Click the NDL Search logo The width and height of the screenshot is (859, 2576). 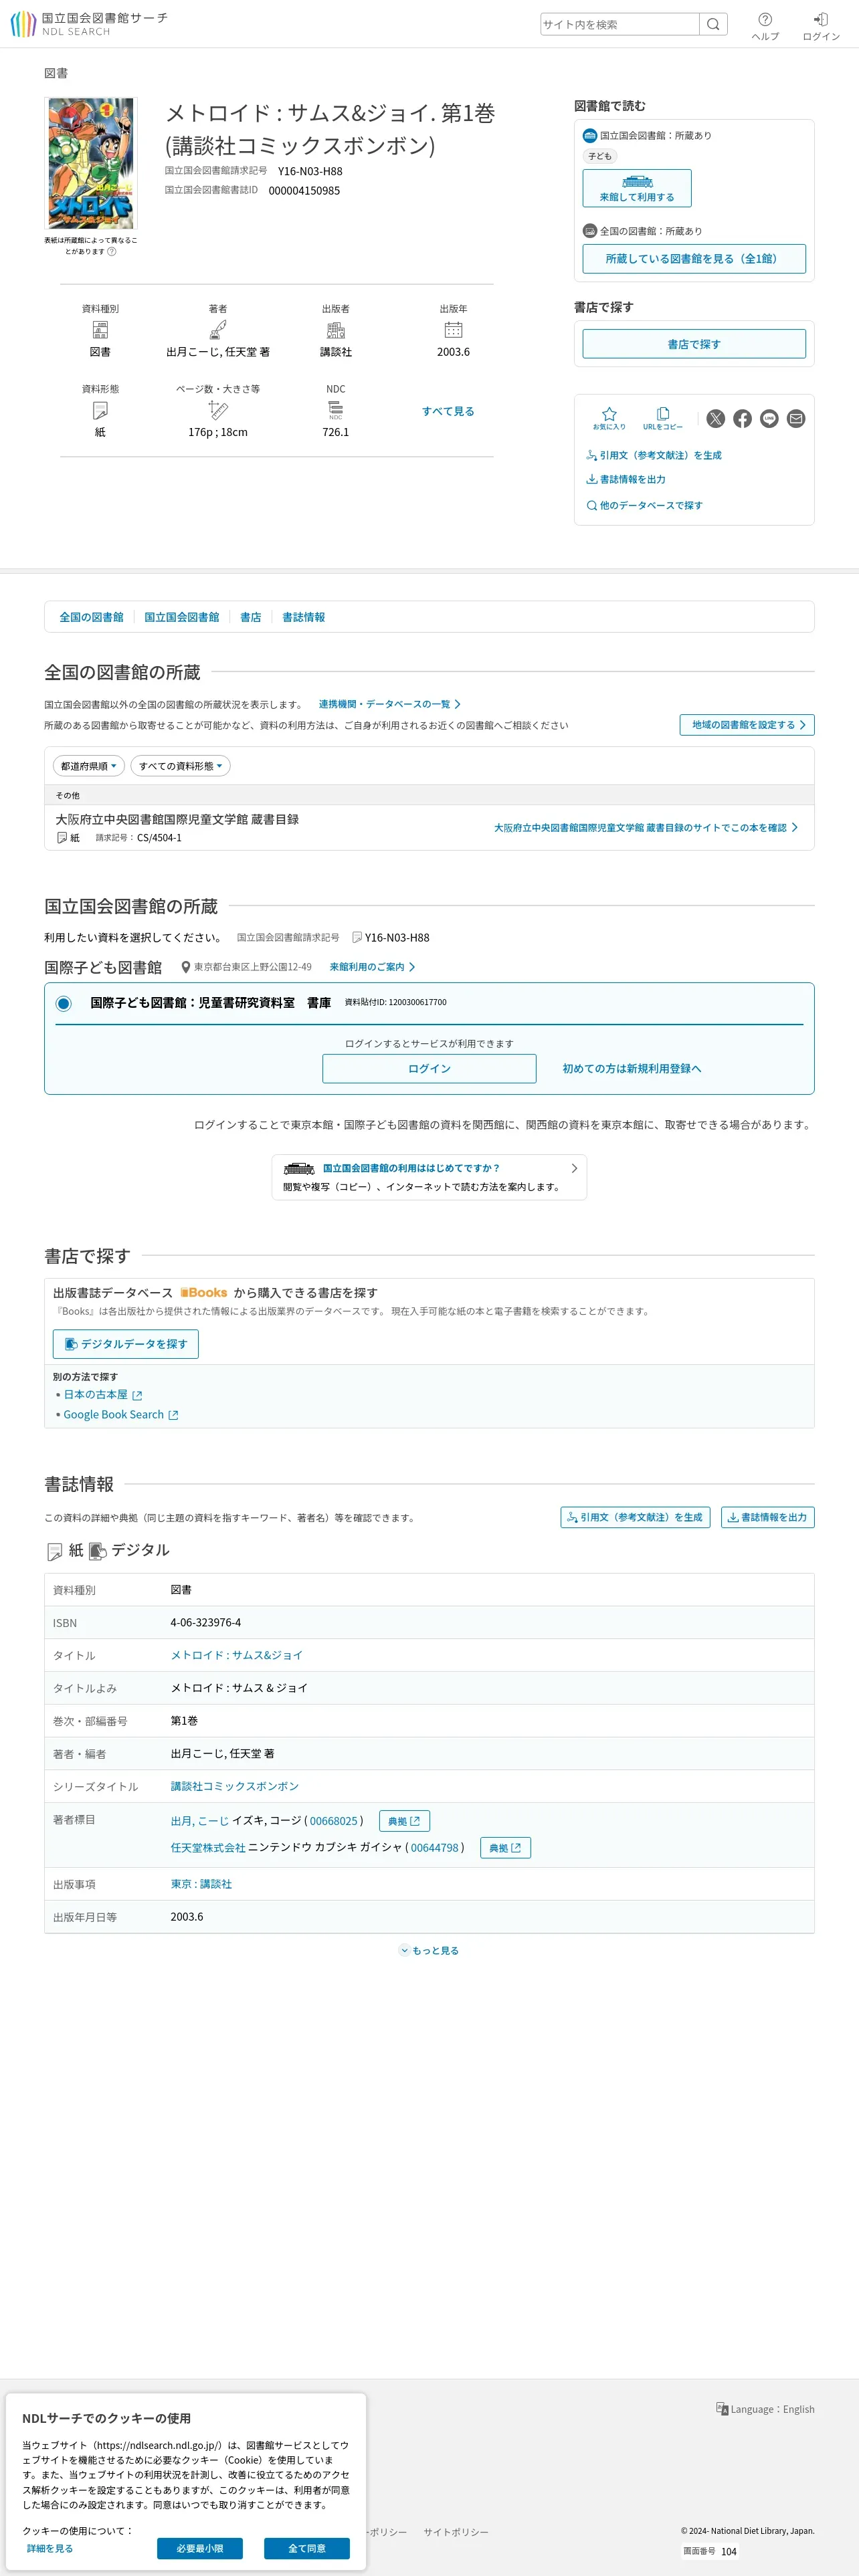(x=89, y=24)
